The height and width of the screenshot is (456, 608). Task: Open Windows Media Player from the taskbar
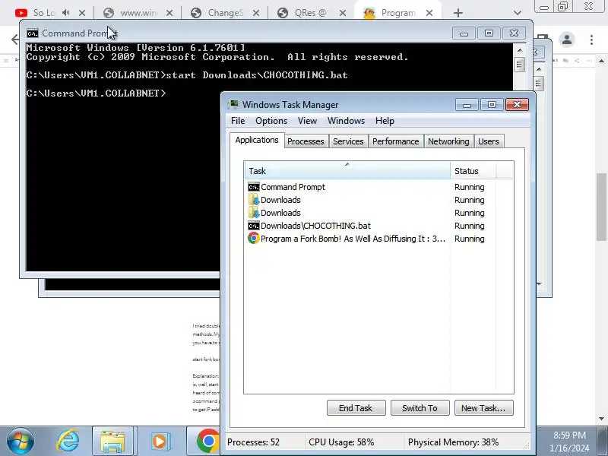pyautogui.click(x=160, y=442)
